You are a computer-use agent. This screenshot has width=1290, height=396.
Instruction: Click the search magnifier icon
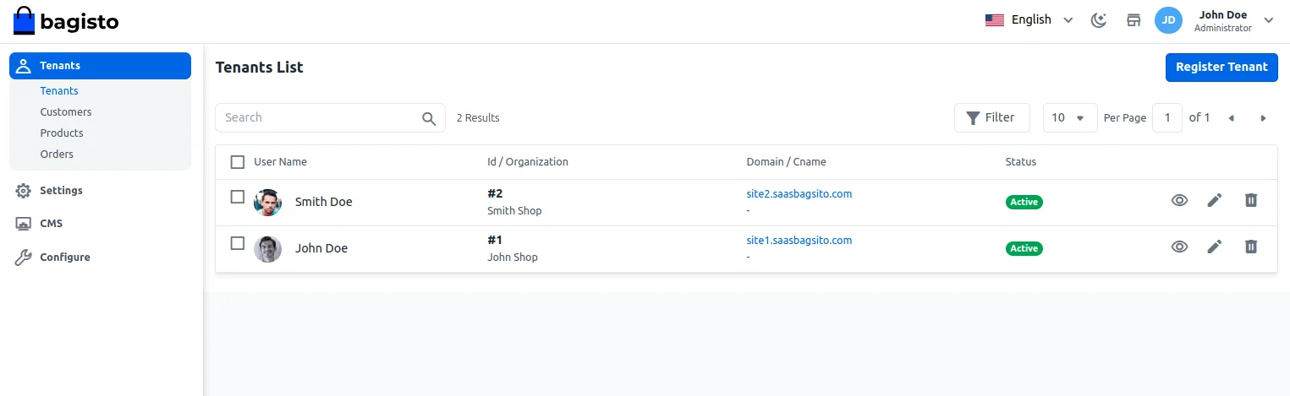430,118
